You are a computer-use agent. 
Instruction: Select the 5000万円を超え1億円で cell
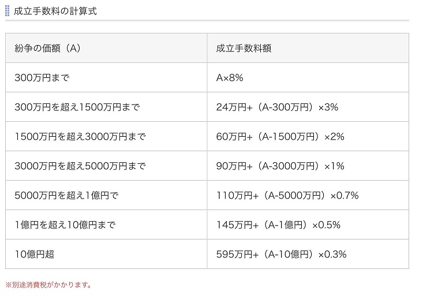[66, 196]
